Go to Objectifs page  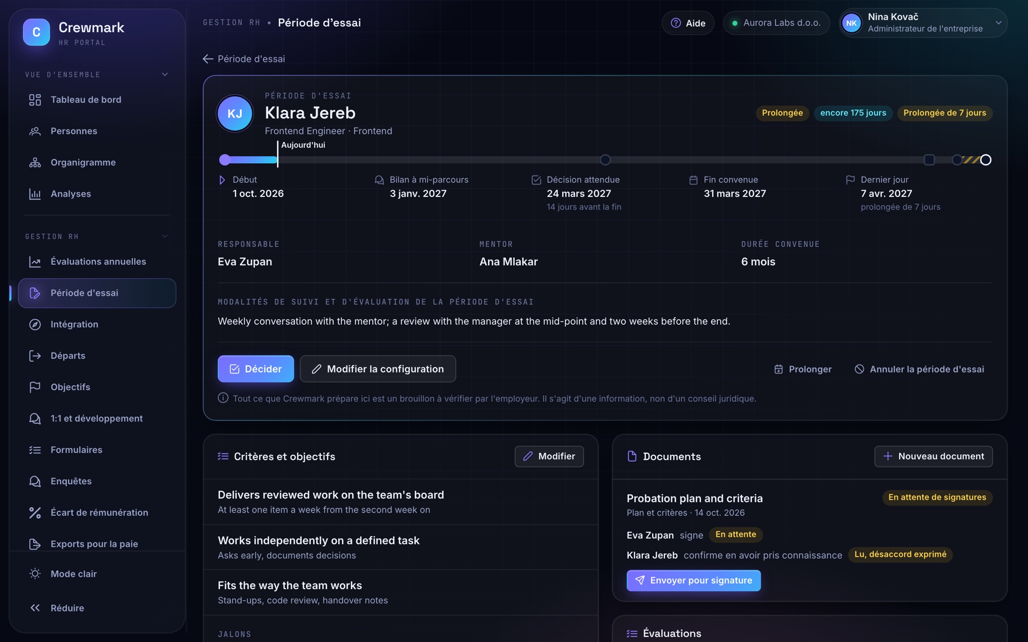click(x=97, y=387)
